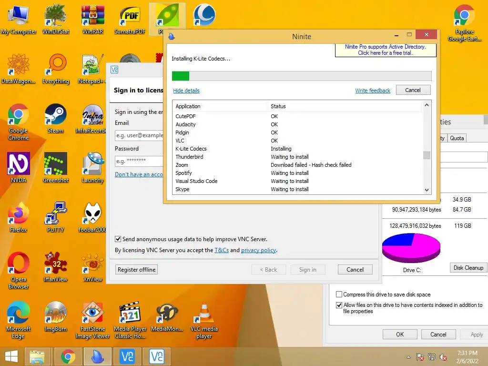Enable Compress this drive checkbox
Viewport: 488px width, 366px height.
tap(339, 294)
